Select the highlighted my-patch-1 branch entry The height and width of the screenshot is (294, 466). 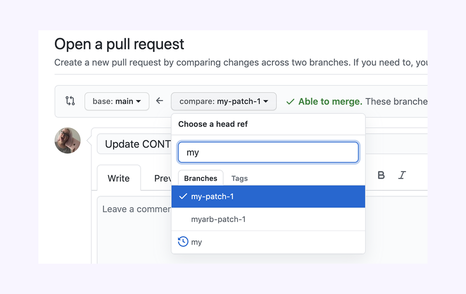pos(268,196)
